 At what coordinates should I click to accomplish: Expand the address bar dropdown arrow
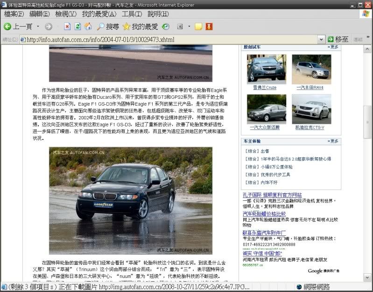click(321, 40)
